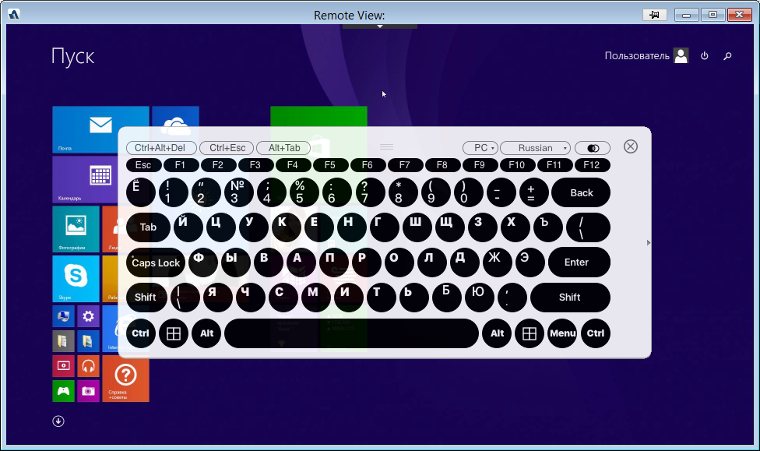Tap the plus/equals key
The width and height of the screenshot is (760, 451).
tap(533, 192)
